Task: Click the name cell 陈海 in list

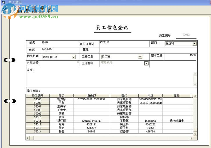Action: click(61, 124)
